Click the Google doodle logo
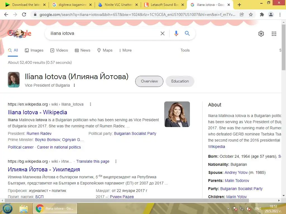Image resolution: width=286 pixels, height=214 pixels. click(x=19, y=33)
